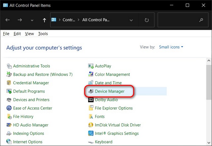The image size is (212, 146).
Task: Click the scrollbar down arrow
Action: (x=209, y=143)
